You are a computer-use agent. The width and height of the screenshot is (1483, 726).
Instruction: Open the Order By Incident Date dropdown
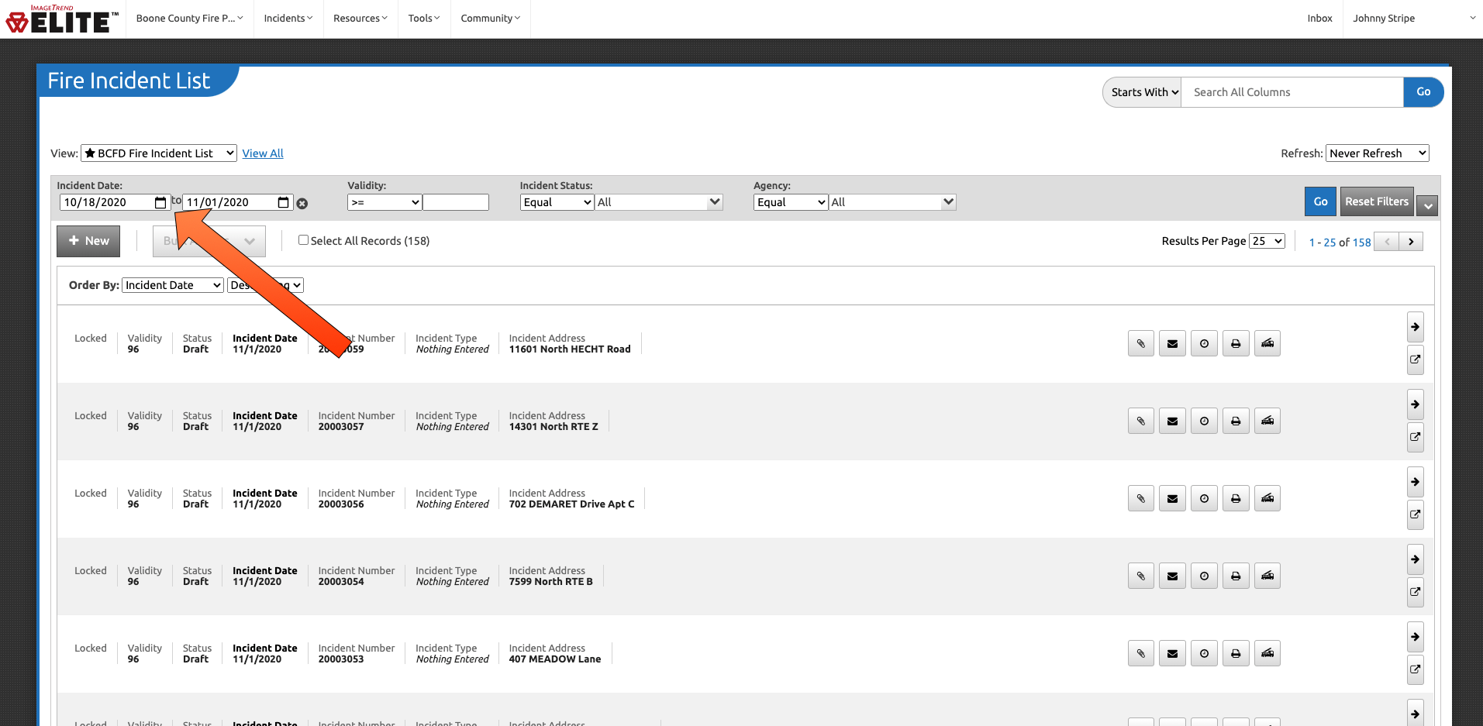click(173, 285)
